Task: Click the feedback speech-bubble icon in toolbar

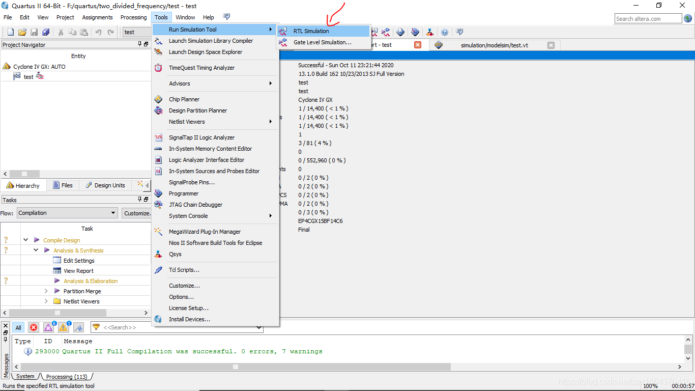Action: click(x=459, y=32)
